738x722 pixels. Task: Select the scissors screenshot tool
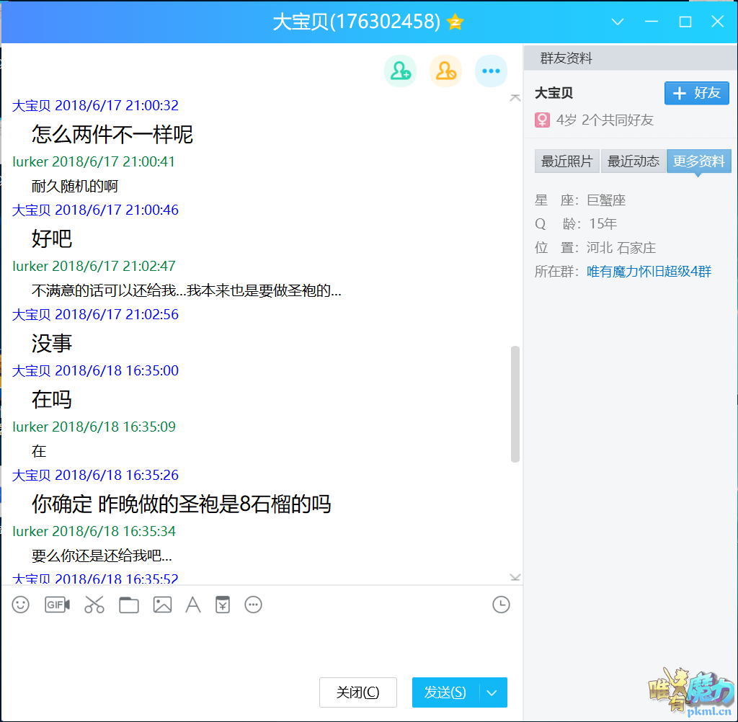[x=94, y=605]
